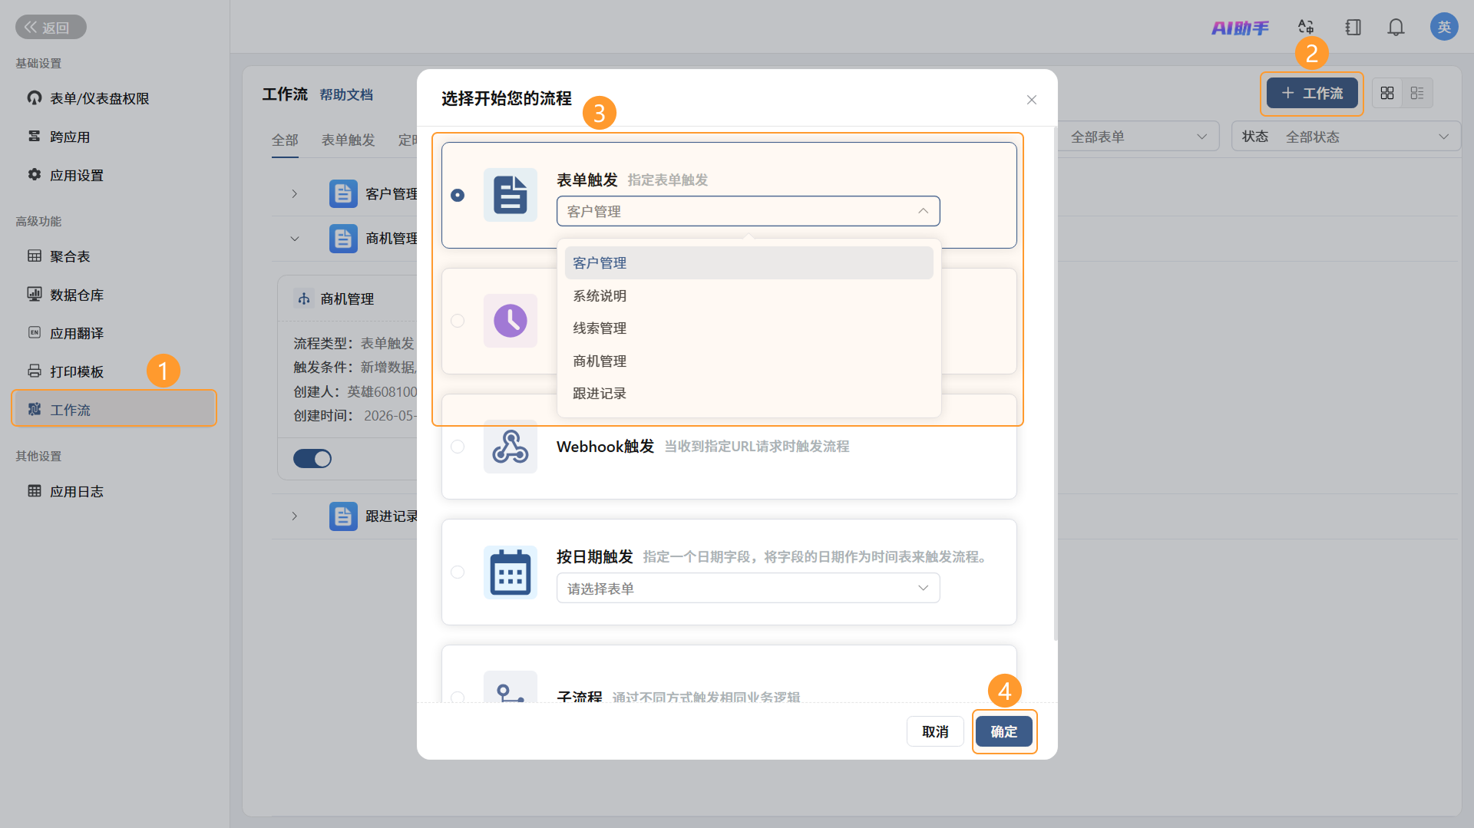Open the user avatar 英
This screenshot has width=1474, height=828.
point(1444,27)
